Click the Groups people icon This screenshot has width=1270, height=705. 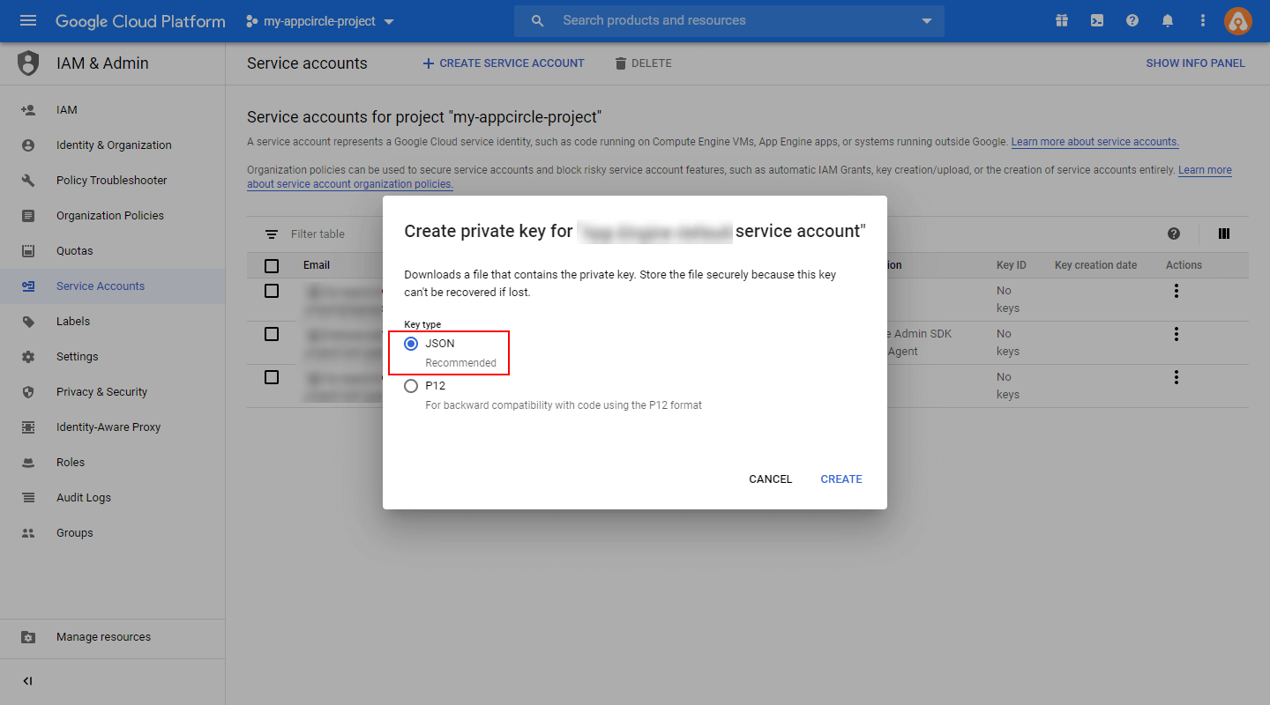point(28,533)
